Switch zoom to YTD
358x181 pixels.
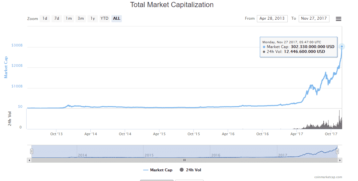(x=104, y=18)
